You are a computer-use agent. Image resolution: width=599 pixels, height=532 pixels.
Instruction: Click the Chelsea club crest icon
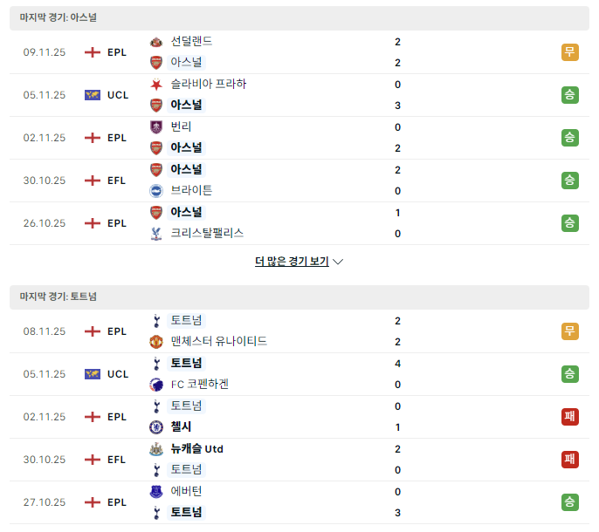click(x=155, y=427)
